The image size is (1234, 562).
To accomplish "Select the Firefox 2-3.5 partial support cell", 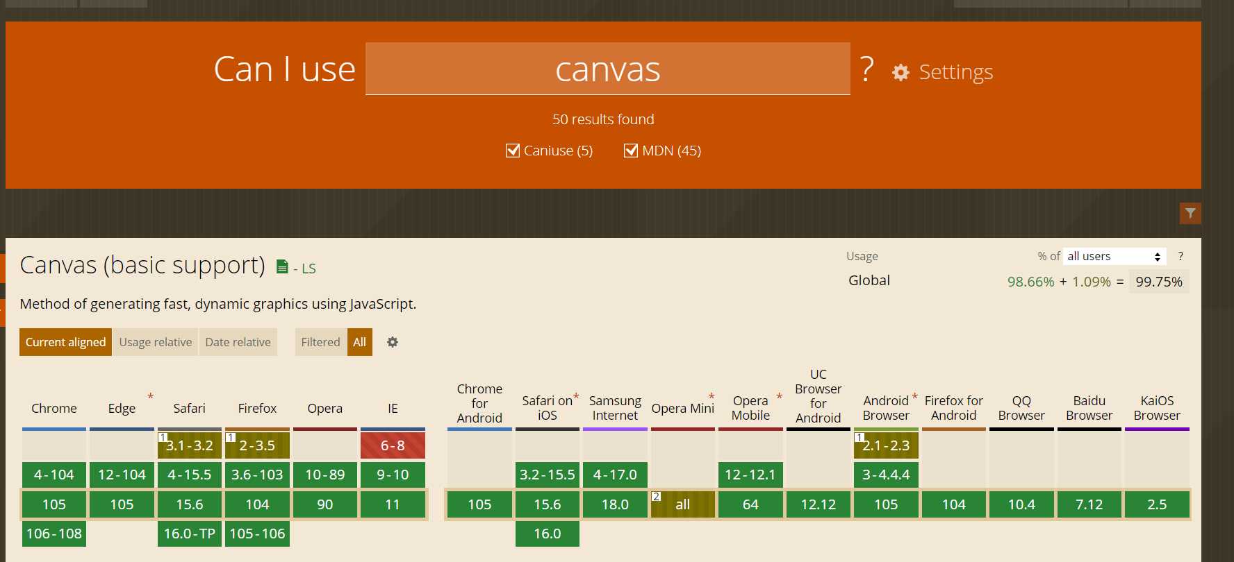I will point(257,445).
